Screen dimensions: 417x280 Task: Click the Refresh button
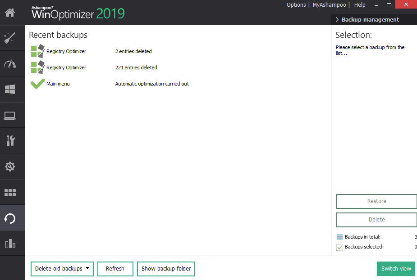115,269
